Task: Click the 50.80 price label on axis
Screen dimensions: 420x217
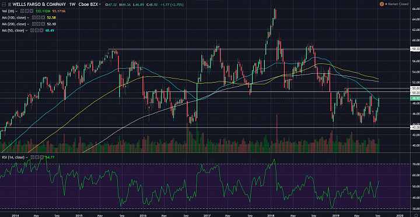Action: point(415,88)
